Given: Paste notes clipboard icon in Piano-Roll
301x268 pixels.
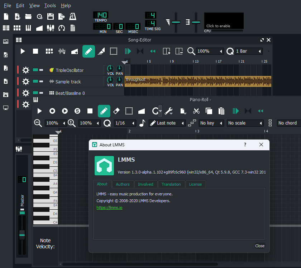Looking at the screenshot, I should [221, 111].
